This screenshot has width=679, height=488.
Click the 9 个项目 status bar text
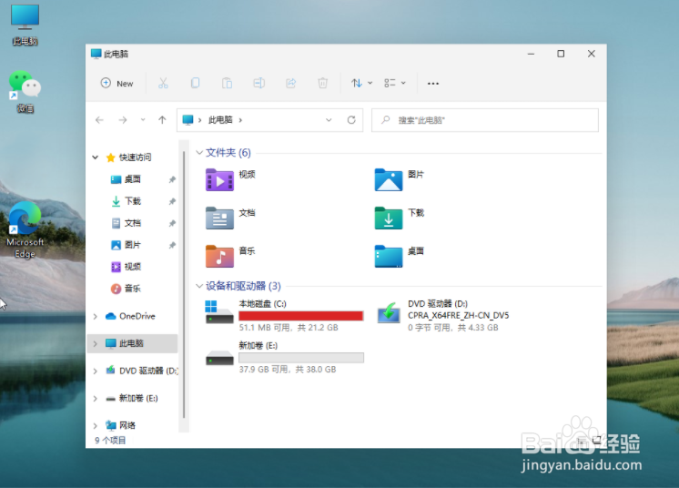[x=110, y=441]
